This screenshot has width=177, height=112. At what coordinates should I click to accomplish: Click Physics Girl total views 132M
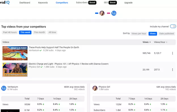118,104
